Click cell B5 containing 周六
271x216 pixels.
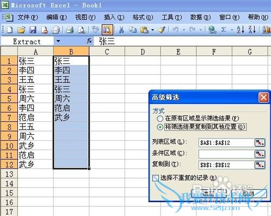point(71,99)
